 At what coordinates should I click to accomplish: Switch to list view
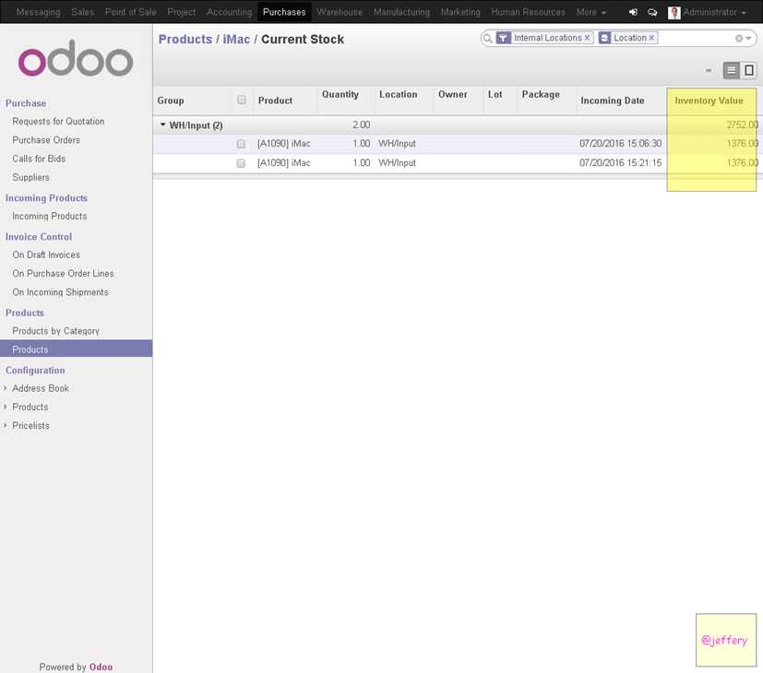731,70
